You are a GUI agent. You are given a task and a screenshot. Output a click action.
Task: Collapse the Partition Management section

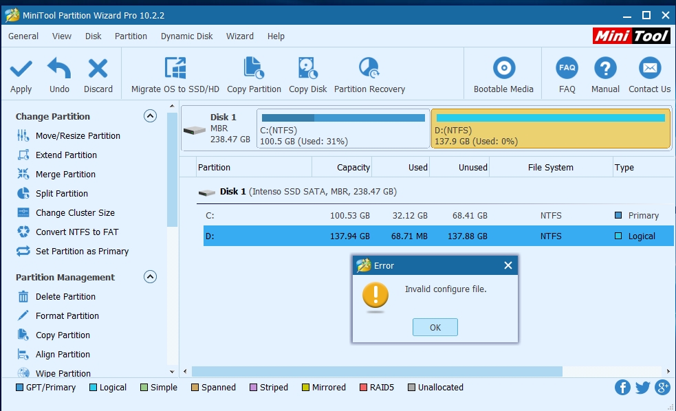tap(150, 276)
